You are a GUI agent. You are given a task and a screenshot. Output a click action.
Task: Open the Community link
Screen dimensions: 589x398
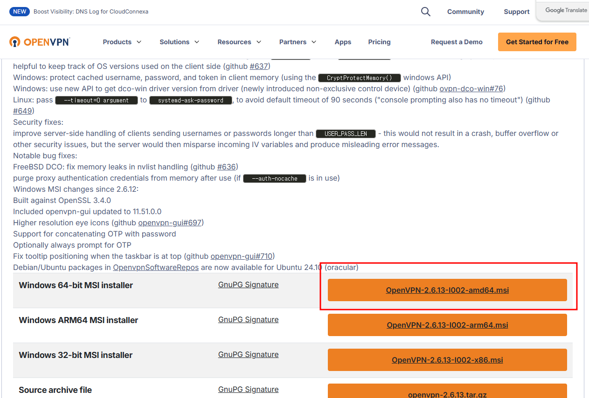coord(465,12)
